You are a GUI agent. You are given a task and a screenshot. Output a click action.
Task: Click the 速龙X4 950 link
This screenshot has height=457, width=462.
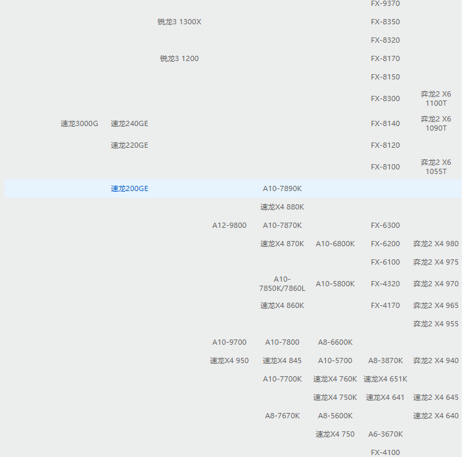pos(229,360)
